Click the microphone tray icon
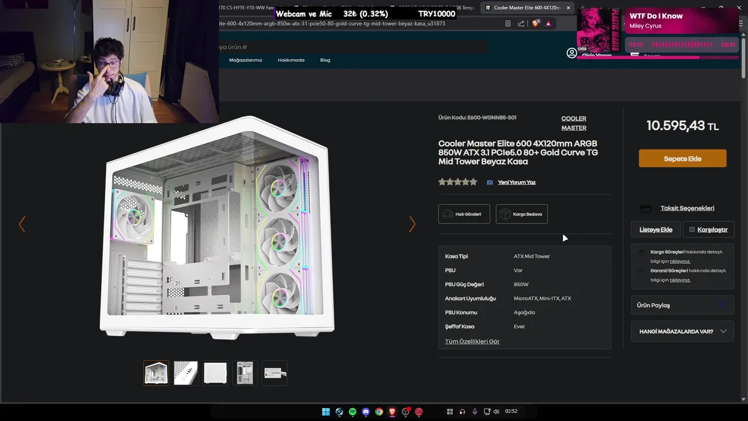Viewport: 748px width, 421px height. [x=475, y=412]
